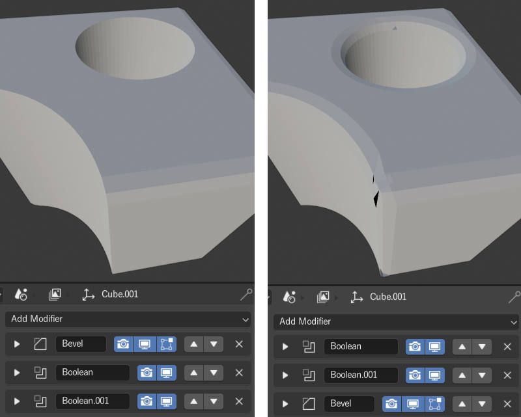Move Bevel modifier up in left panel
Image resolution: width=521 pixels, height=417 pixels.
[x=193, y=344]
